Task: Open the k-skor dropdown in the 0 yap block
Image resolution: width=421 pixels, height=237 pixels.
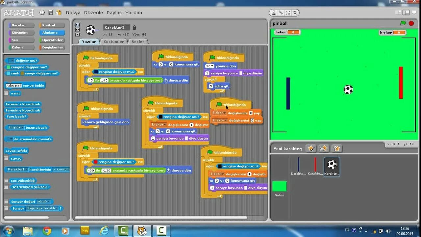Action: (220, 120)
